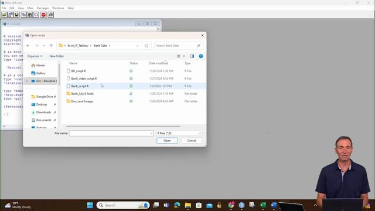The height and width of the screenshot is (211, 375).
Task: Open Microsoft Edge from the taskbar
Action: [x=177, y=205]
